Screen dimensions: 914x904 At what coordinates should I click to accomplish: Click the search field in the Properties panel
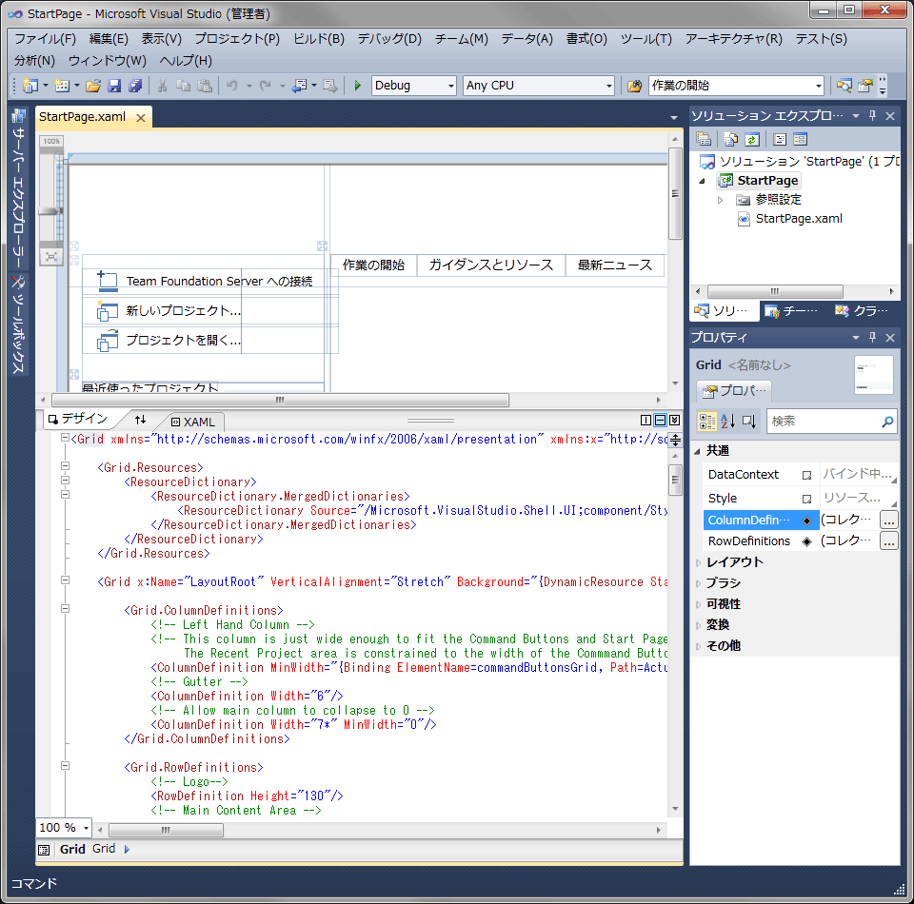tap(831, 422)
